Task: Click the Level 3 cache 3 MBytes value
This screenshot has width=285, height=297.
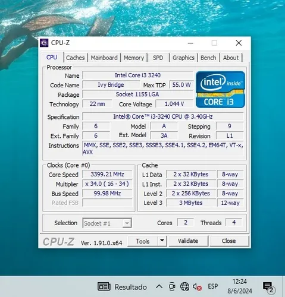Action: click(191, 203)
